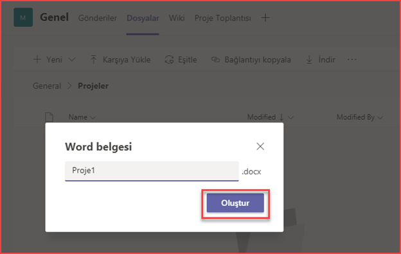Click the Yeni plus icon
Screen dimensions: 401x254
pyautogui.click(x=37, y=60)
